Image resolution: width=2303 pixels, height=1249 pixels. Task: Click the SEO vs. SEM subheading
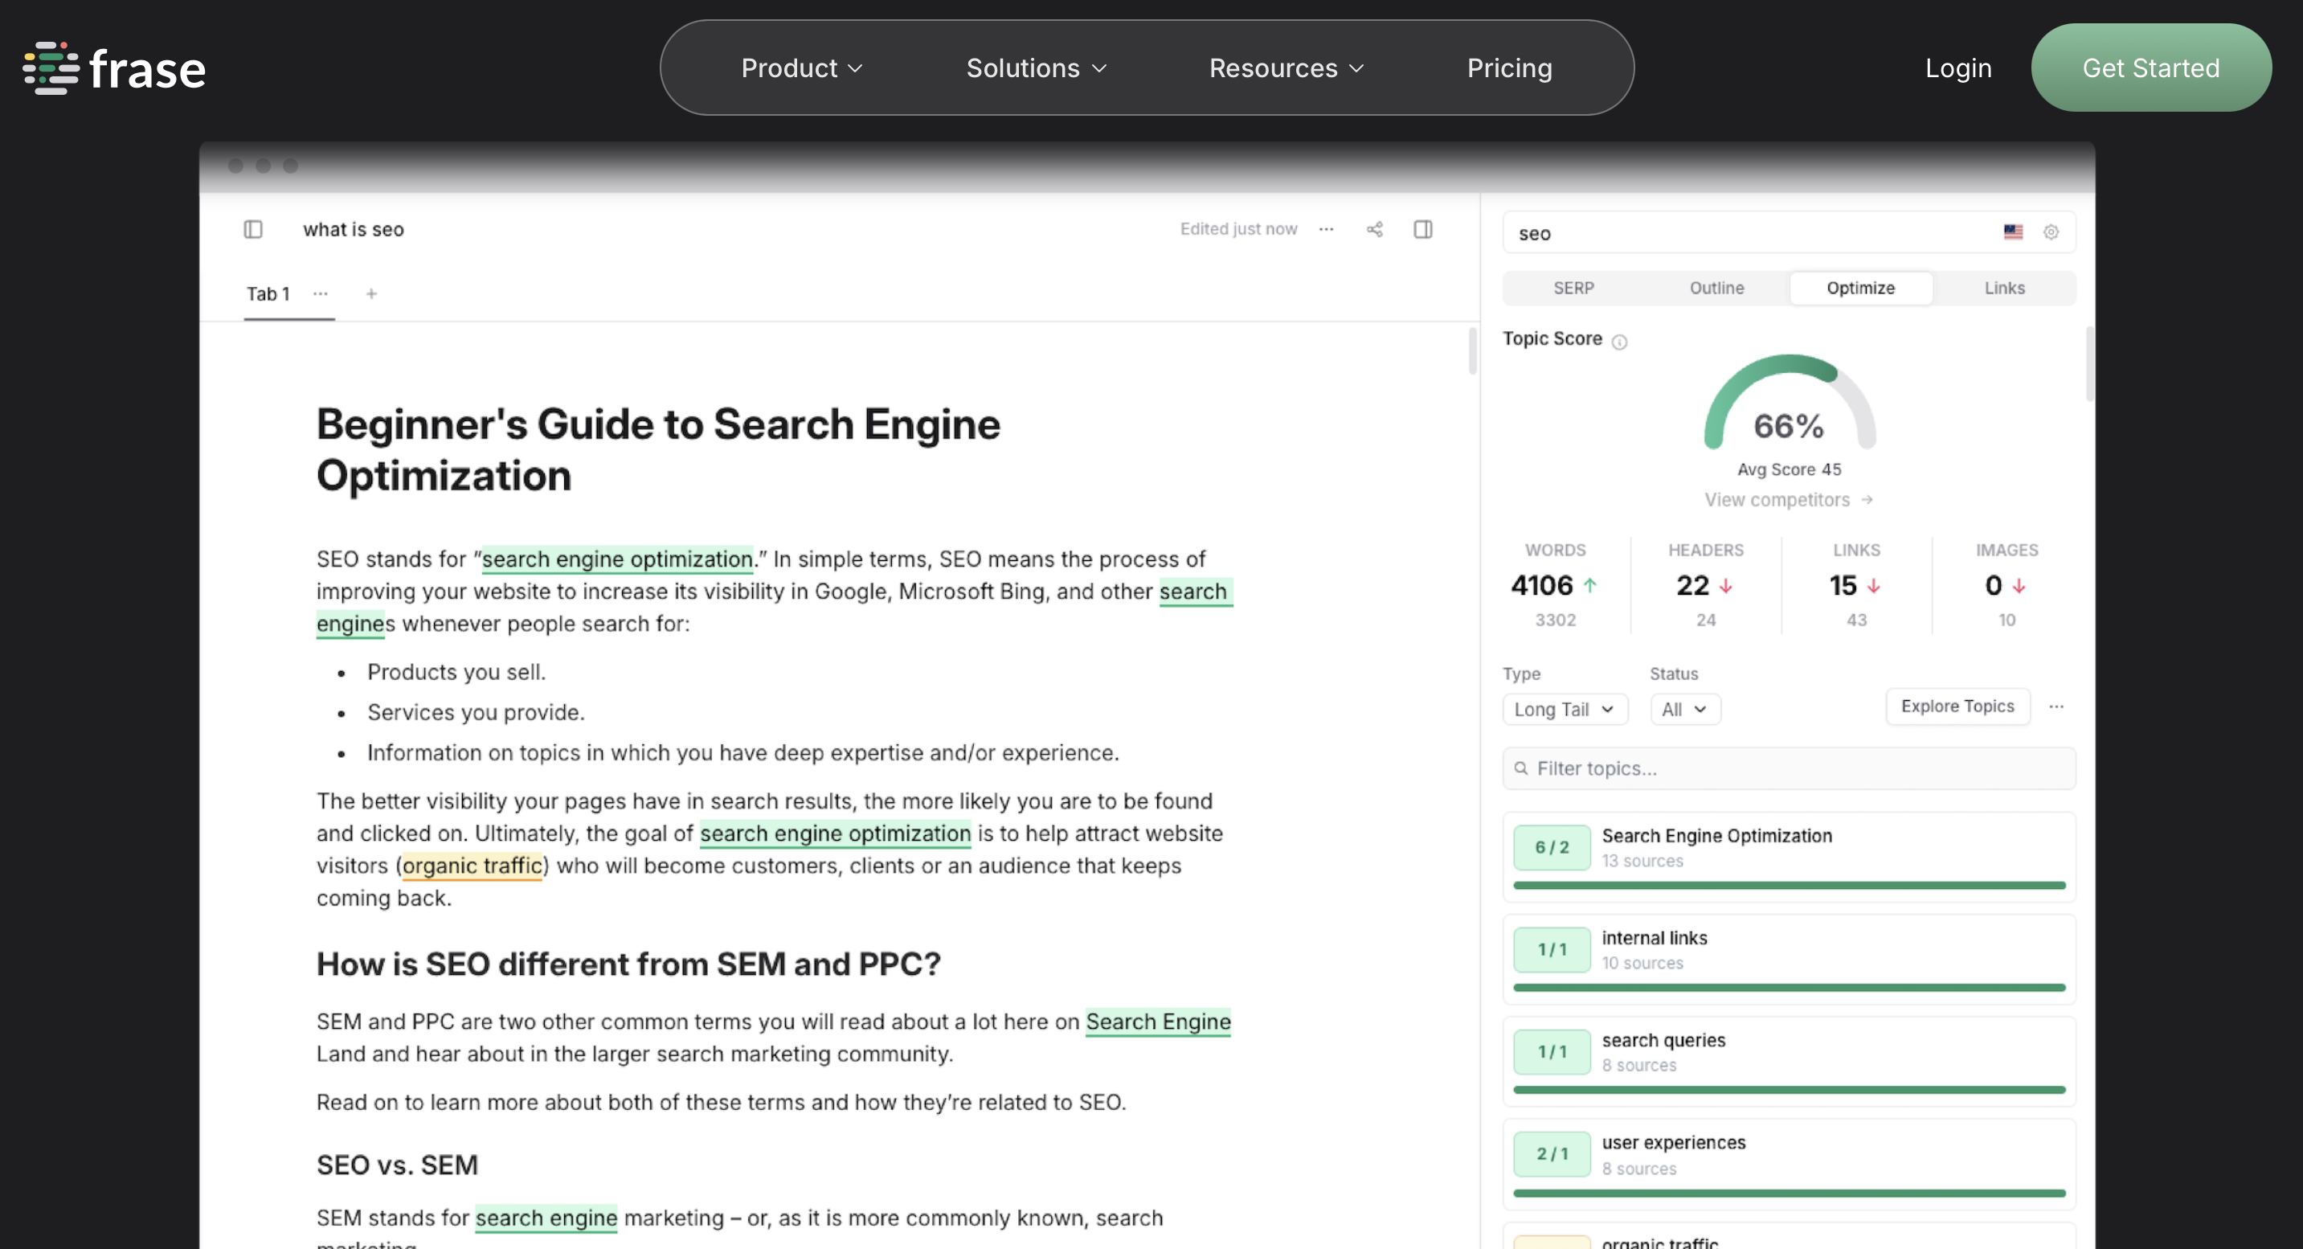coord(397,1165)
